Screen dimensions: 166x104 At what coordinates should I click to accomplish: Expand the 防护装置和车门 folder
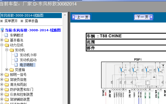coord(2,89)
